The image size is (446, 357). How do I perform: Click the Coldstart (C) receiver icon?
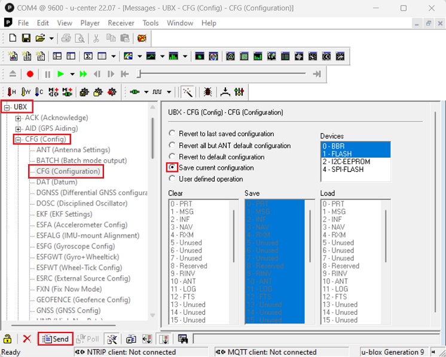39,92
